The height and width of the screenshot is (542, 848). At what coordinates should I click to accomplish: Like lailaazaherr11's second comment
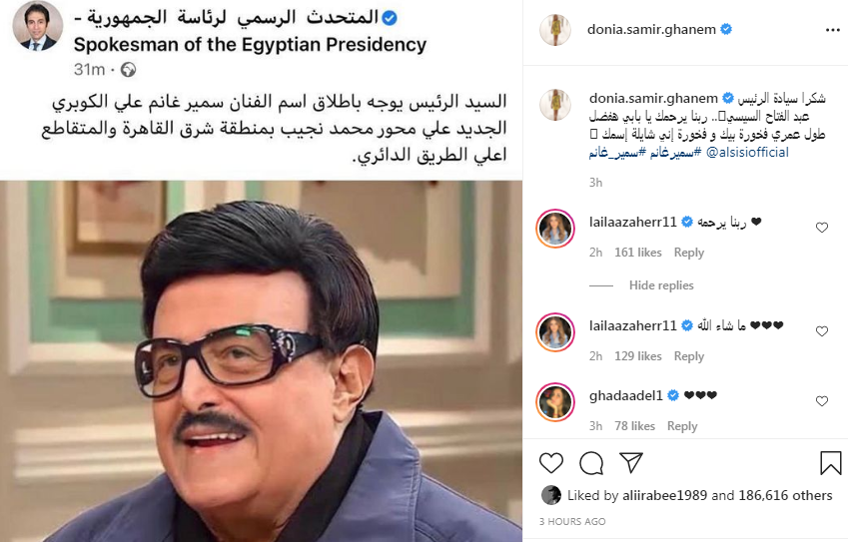point(822,331)
